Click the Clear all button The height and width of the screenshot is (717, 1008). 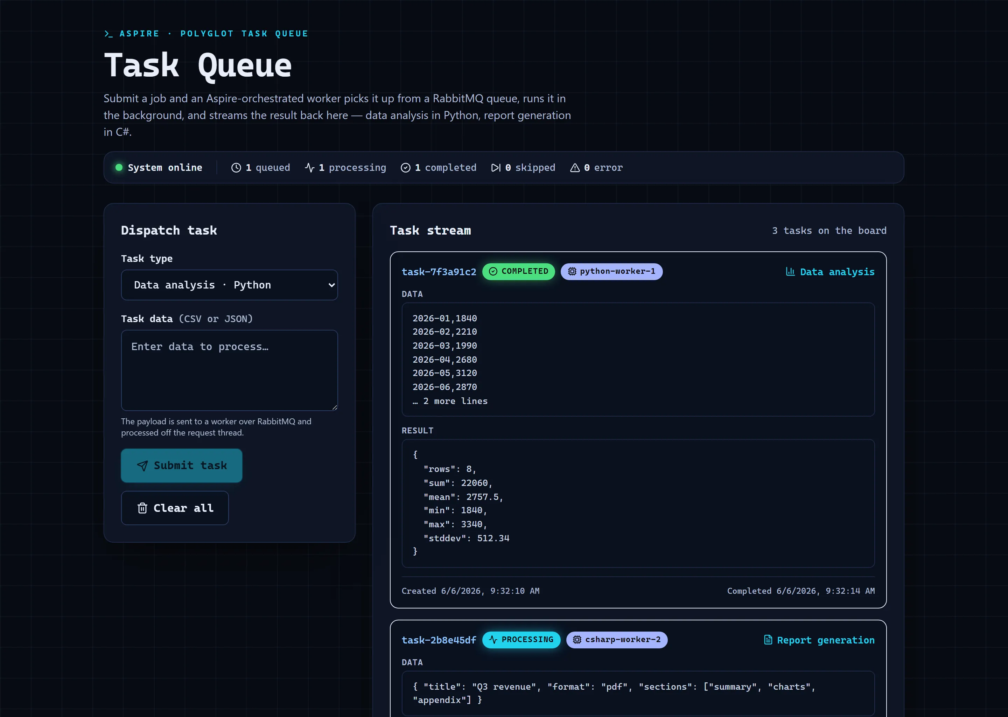pyautogui.click(x=175, y=508)
